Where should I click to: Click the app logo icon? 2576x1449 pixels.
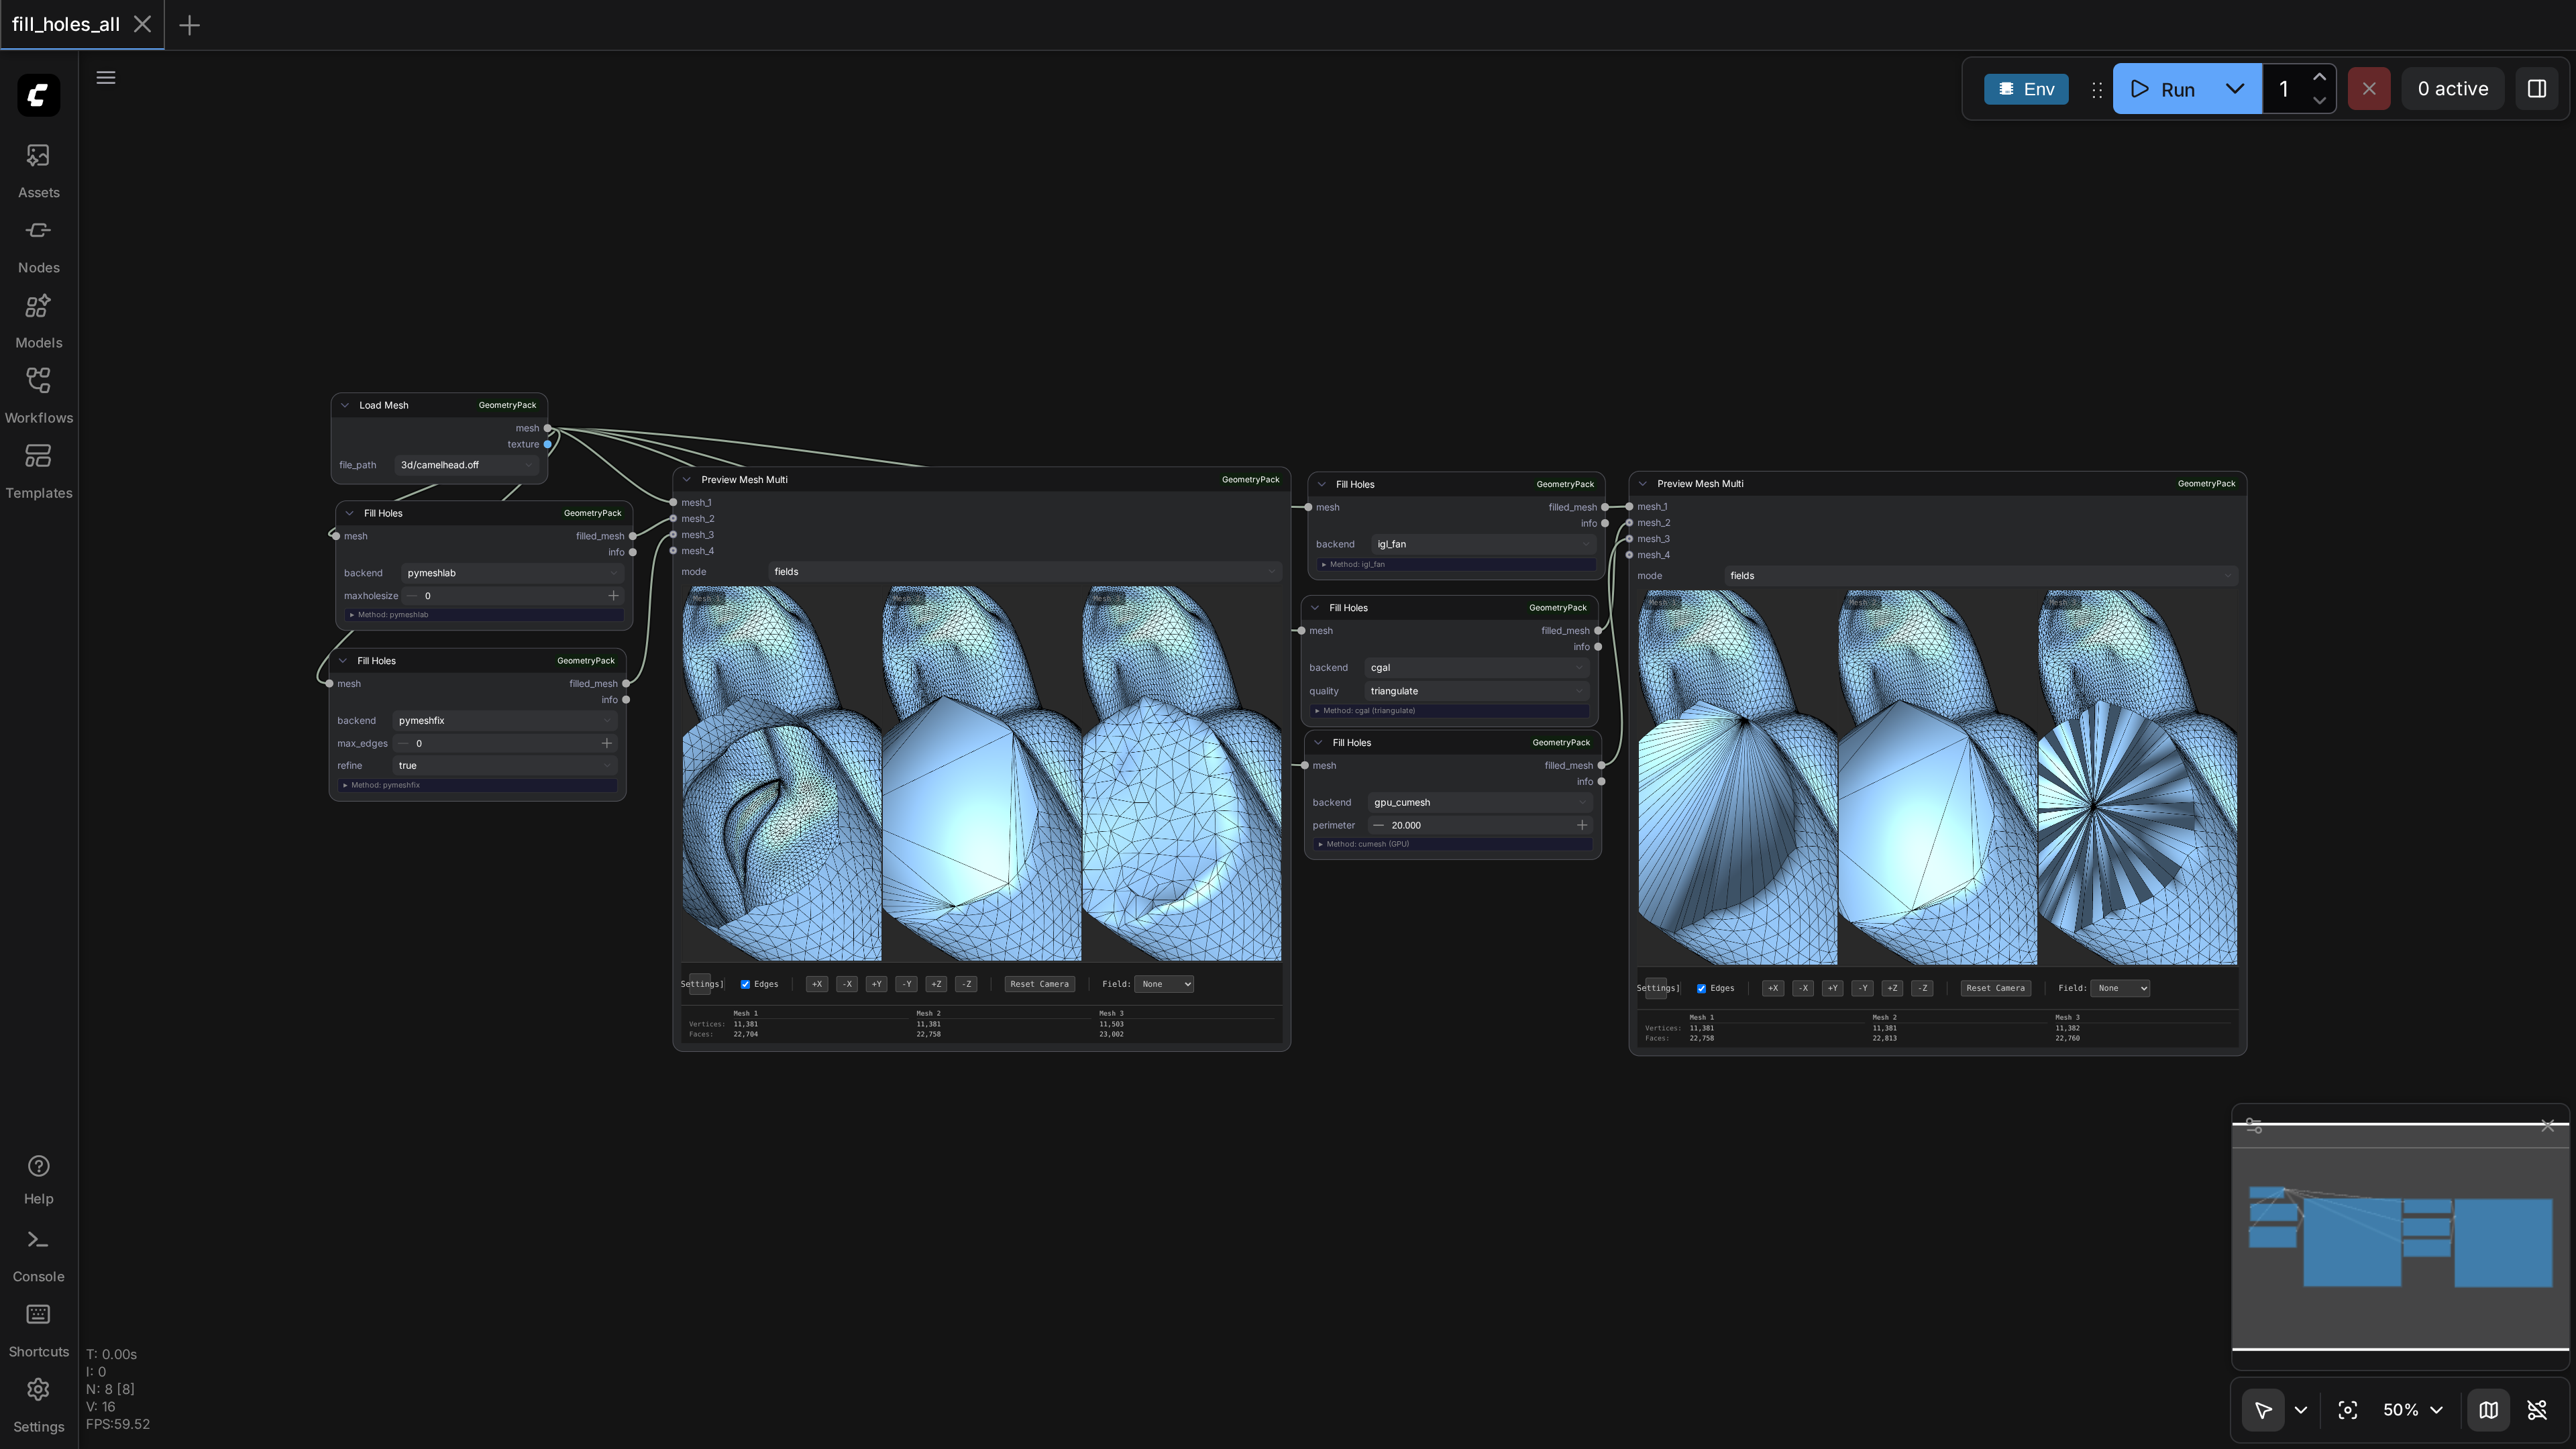pyautogui.click(x=38, y=95)
